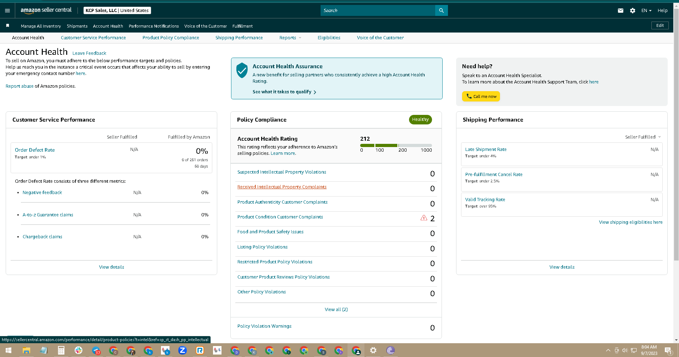Show hidden system tray icons

(608, 350)
